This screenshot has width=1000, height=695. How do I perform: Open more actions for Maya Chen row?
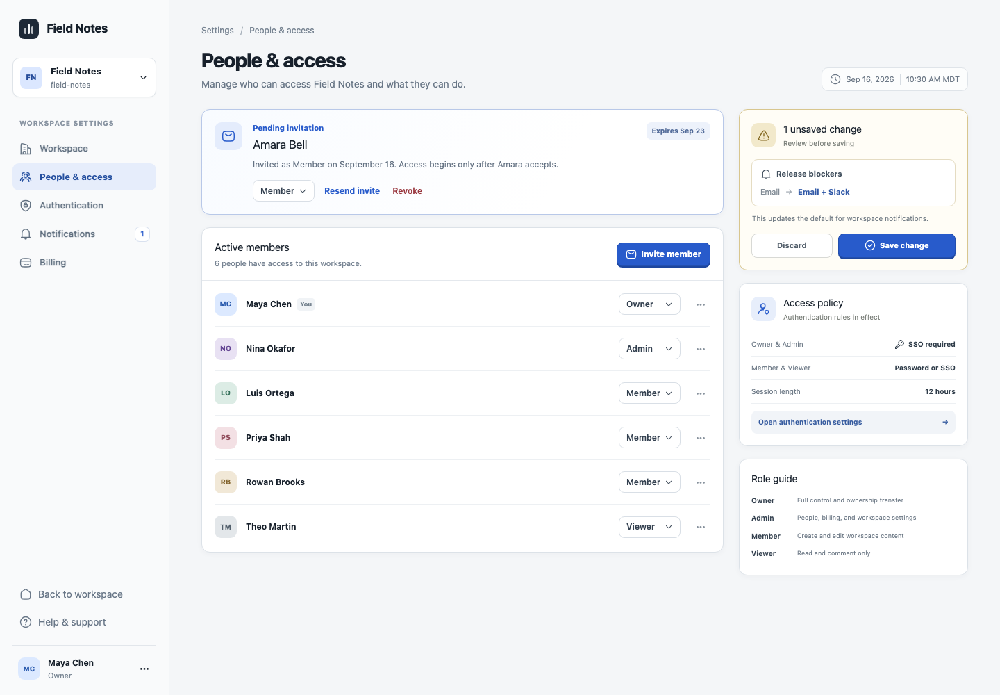[701, 304]
